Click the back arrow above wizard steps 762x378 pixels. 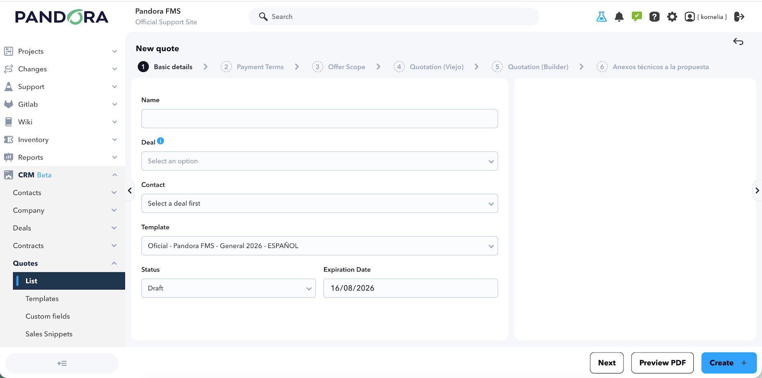pos(738,42)
